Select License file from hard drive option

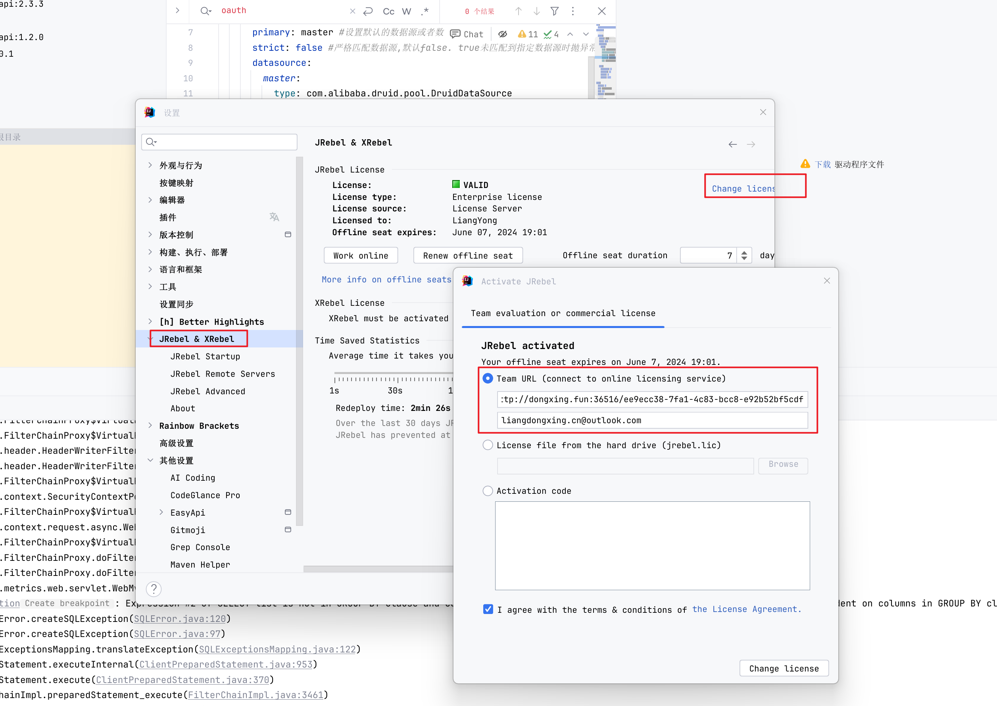coord(488,445)
